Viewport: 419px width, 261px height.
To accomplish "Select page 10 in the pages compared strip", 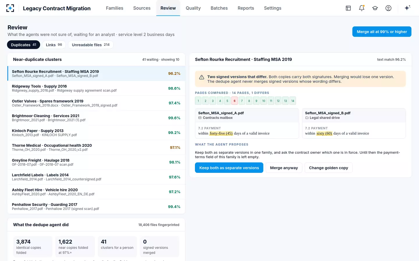I will (x=264, y=101).
